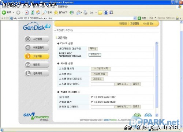Click the Norton AntiVirus toolbar icon
Image resolution: width=183 pixels, height=132 pixels.
coord(177,18)
